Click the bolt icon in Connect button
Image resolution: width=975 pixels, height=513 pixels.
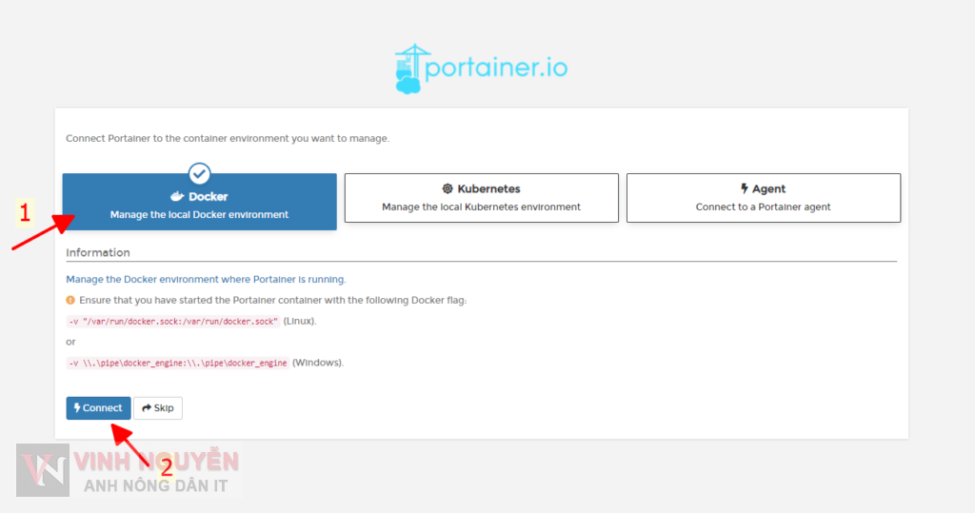[76, 408]
